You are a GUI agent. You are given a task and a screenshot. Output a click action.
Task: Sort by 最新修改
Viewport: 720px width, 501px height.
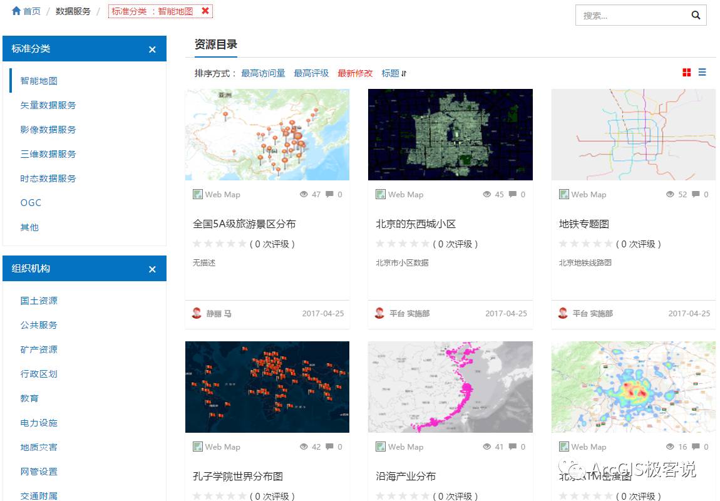tap(355, 73)
